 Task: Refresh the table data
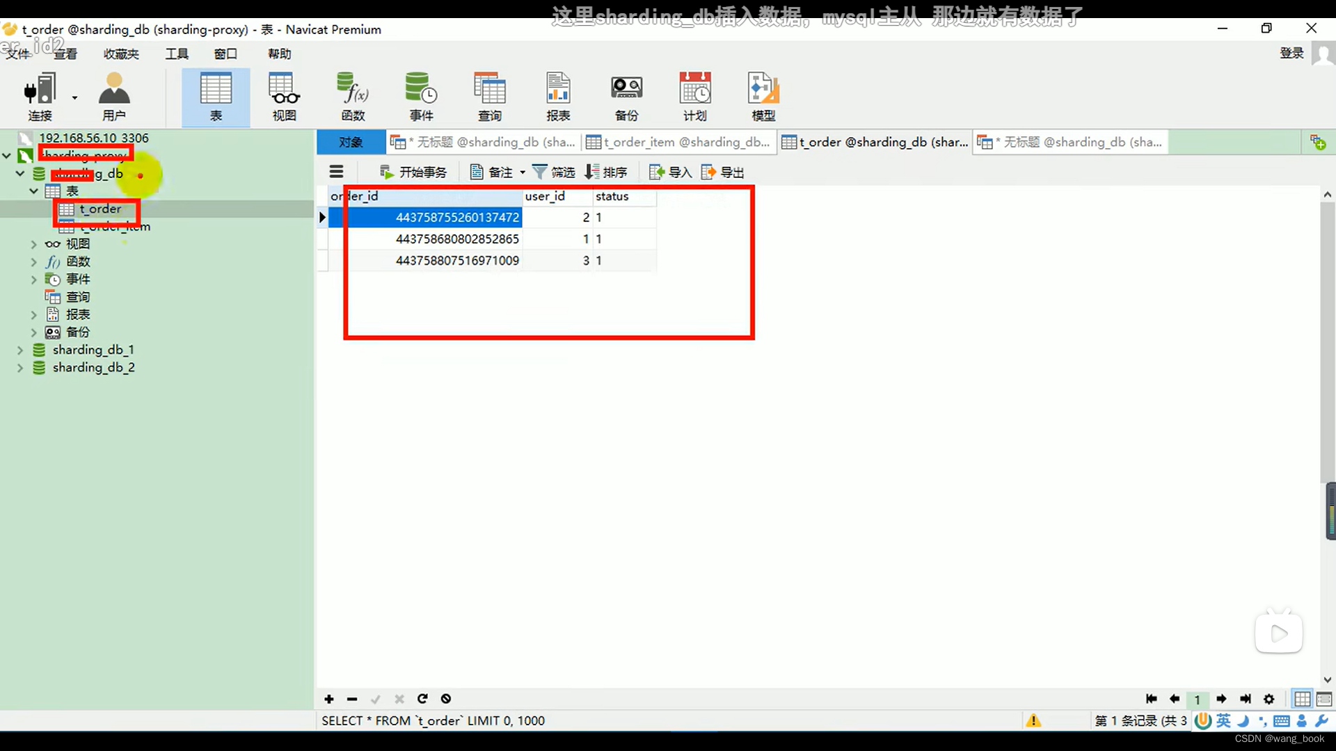[x=422, y=699]
